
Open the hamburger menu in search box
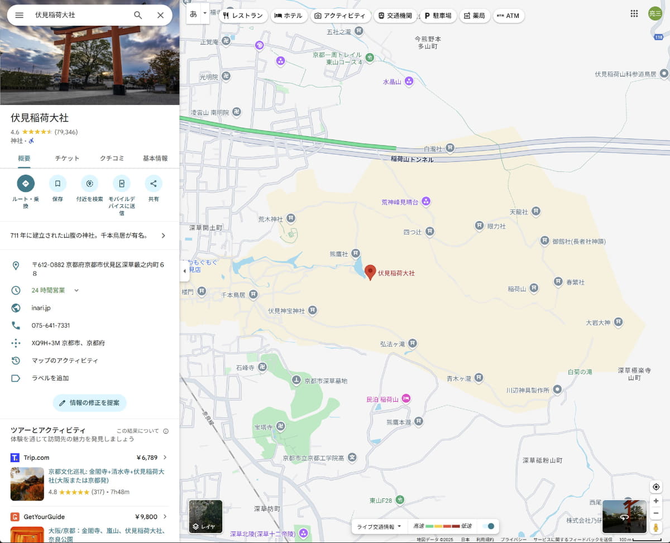coord(20,15)
